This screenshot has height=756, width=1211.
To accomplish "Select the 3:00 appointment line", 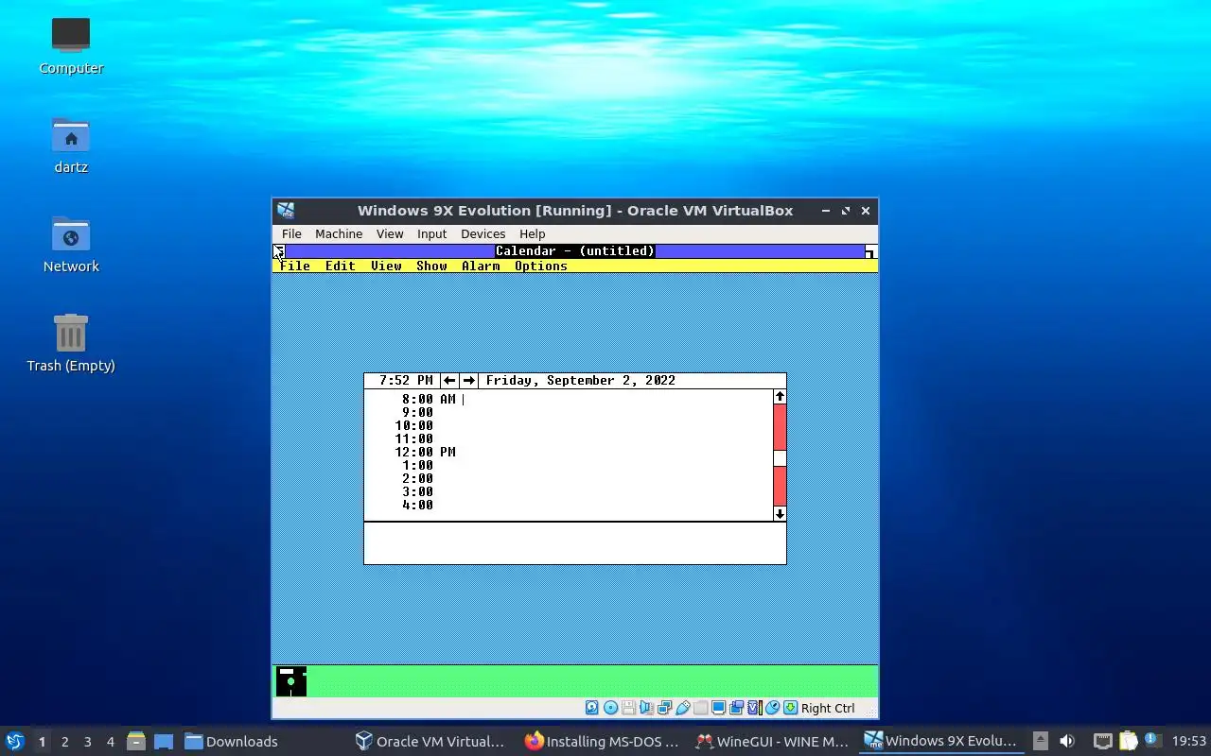I will click(x=569, y=491).
